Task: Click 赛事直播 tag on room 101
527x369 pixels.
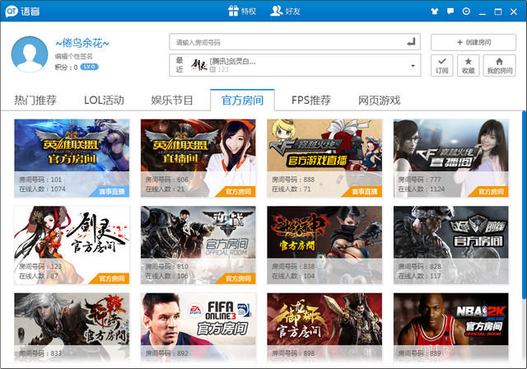Action: (x=111, y=192)
